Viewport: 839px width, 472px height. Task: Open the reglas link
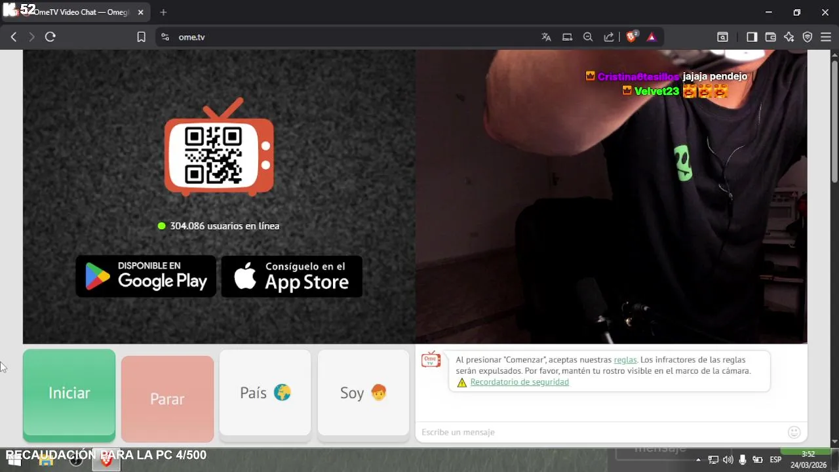pyautogui.click(x=625, y=360)
